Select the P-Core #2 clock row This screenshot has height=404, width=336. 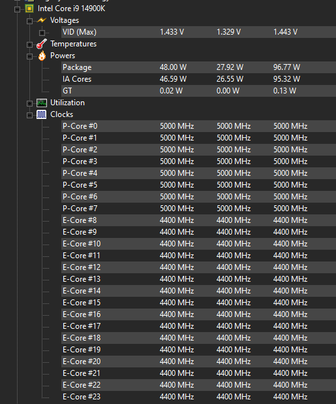point(199,150)
